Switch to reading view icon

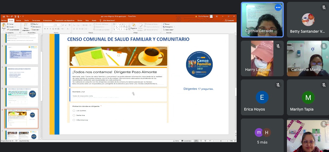tap(205, 141)
